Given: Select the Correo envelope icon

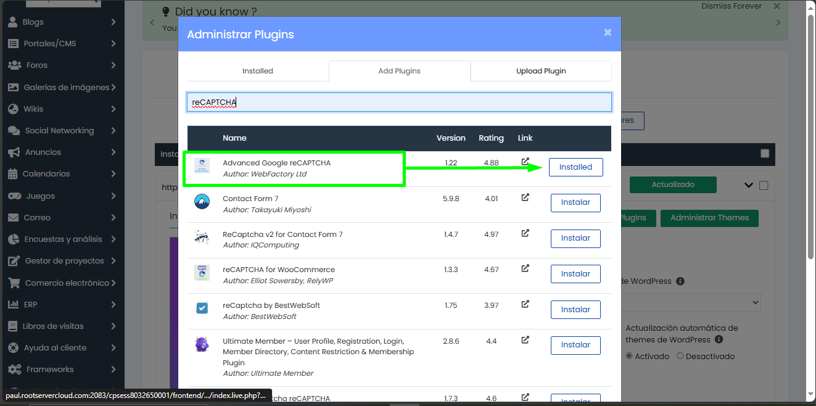Looking at the screenshot, I should tap(13, 217).
